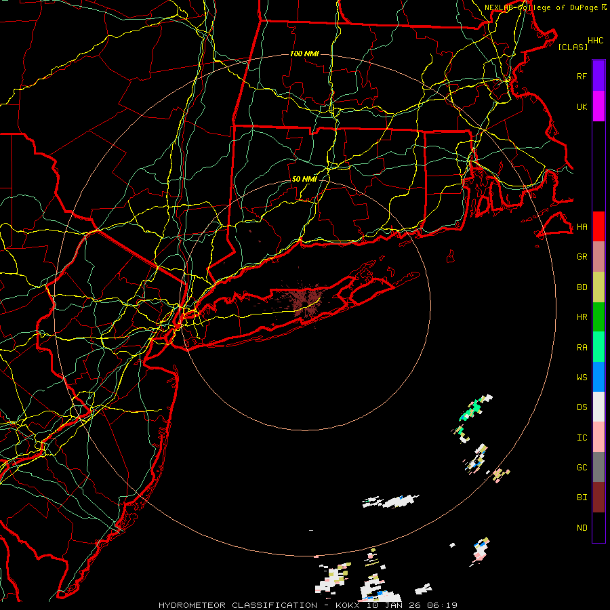Click the magenta UK legend color swatch

[598, 106]
